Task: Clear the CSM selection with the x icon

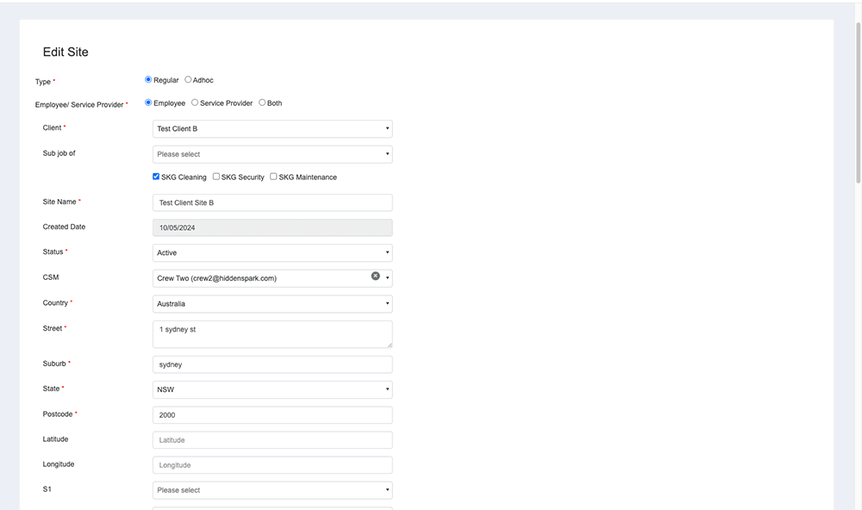Action: click(x=376, y=276)
